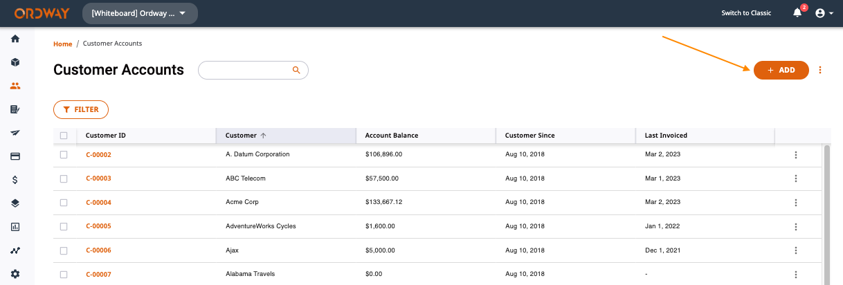This screenshot has height=285, width=843.
Task: Select ABC Telecom cell
Action: coord(246,178)
